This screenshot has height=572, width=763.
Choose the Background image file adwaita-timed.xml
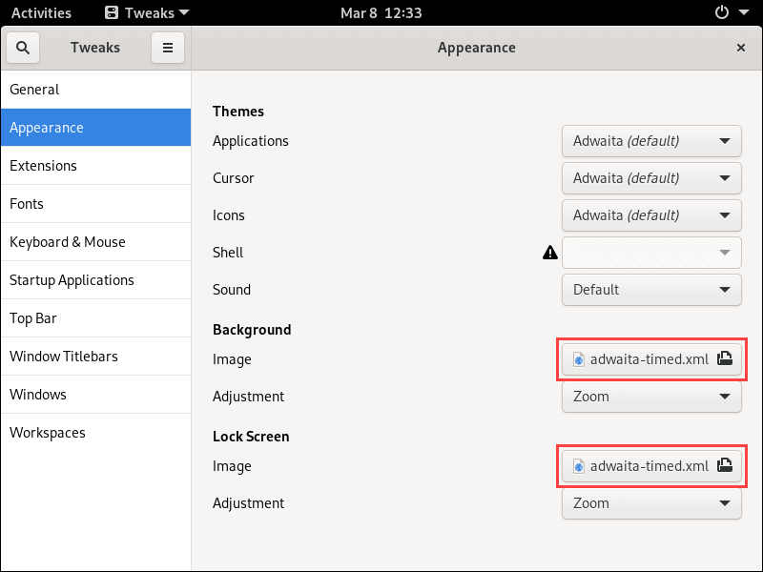pos(651,359)
